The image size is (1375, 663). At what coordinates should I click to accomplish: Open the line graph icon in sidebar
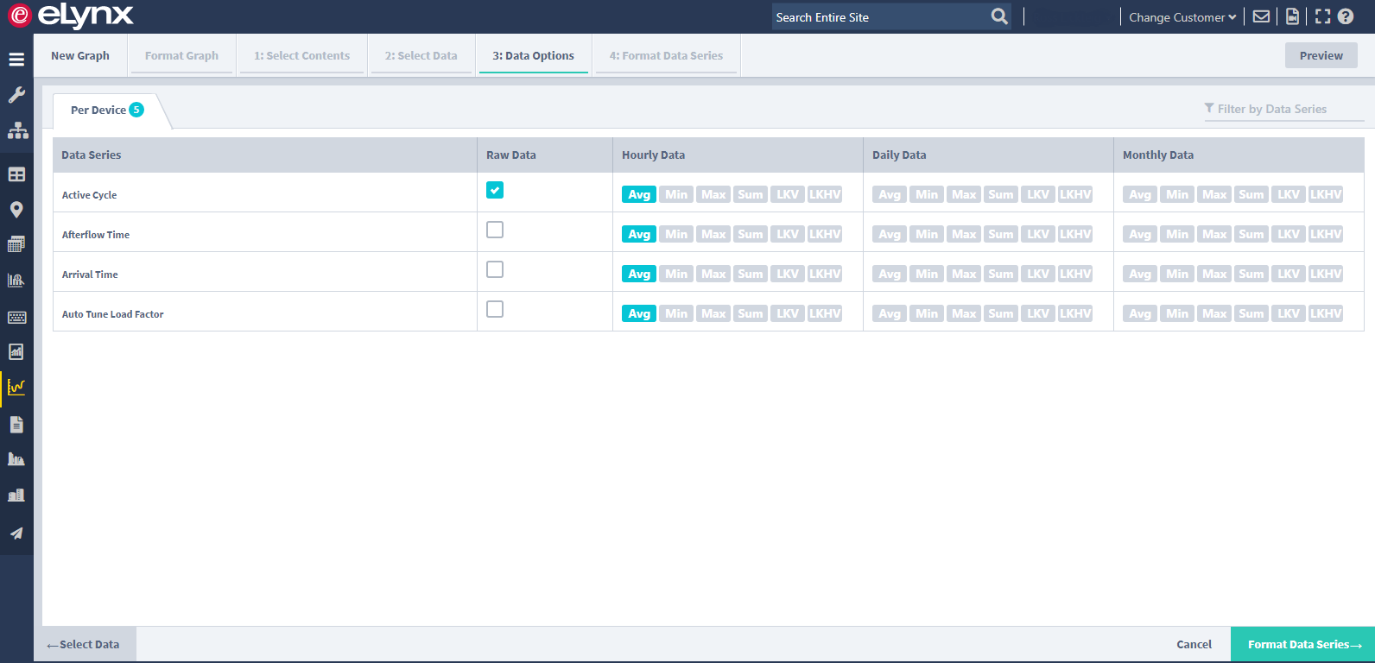[16, 387]
